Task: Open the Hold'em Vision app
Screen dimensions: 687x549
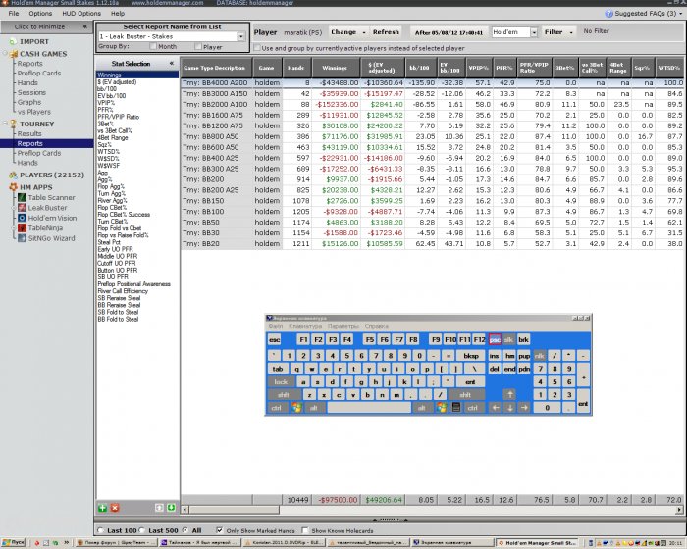Action: coord(52,218)
